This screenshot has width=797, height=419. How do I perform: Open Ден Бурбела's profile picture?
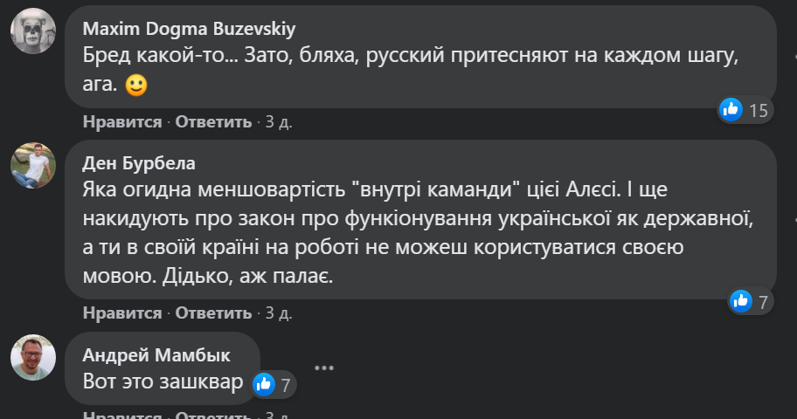[33, 165]
